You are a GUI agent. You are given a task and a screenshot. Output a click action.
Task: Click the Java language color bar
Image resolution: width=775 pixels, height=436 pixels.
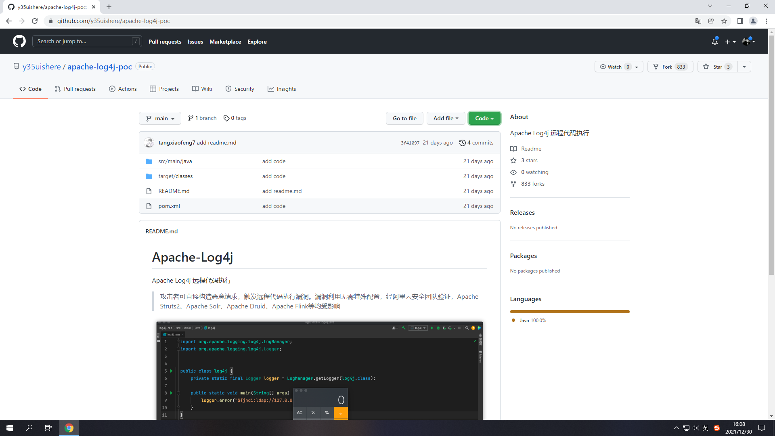(569, 312)
